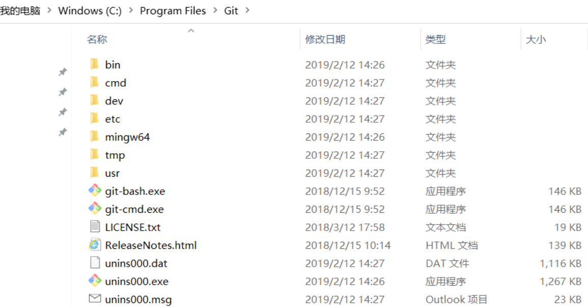The height and width of the screenshot is (307, 588).
Task: Select the dev folder icon
Action: (x=94, y=100)
